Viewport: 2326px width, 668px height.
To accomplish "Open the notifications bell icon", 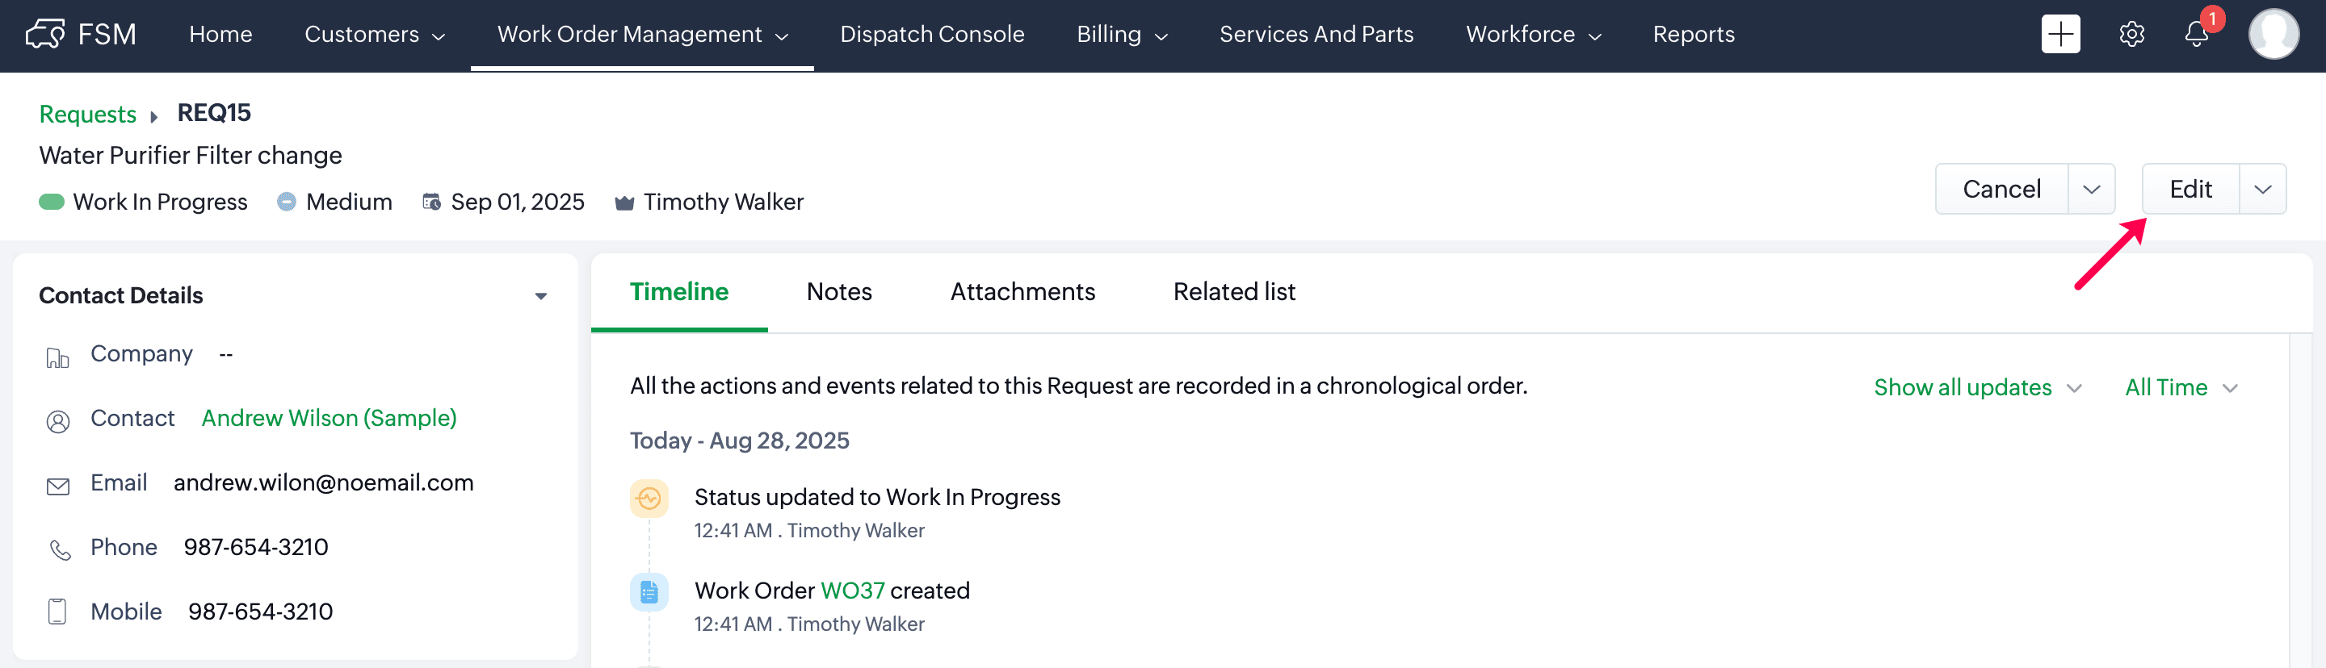I will 2197,34.
